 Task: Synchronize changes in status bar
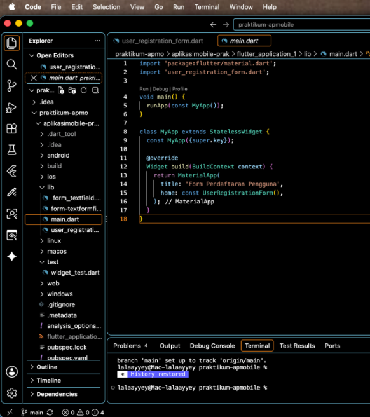50,413
